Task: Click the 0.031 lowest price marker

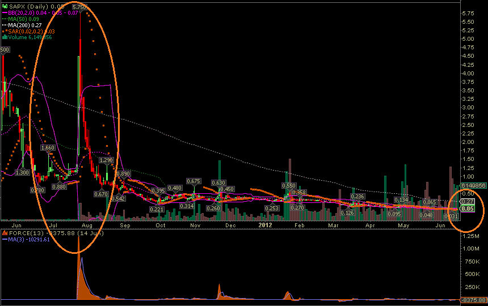Action: point(452,216)
